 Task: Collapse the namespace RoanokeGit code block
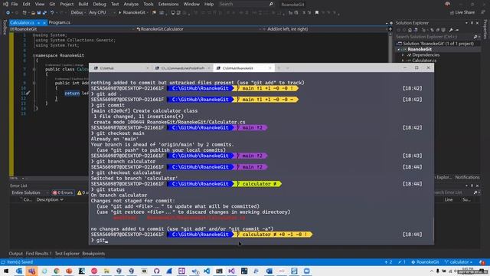tap(34, 55)
